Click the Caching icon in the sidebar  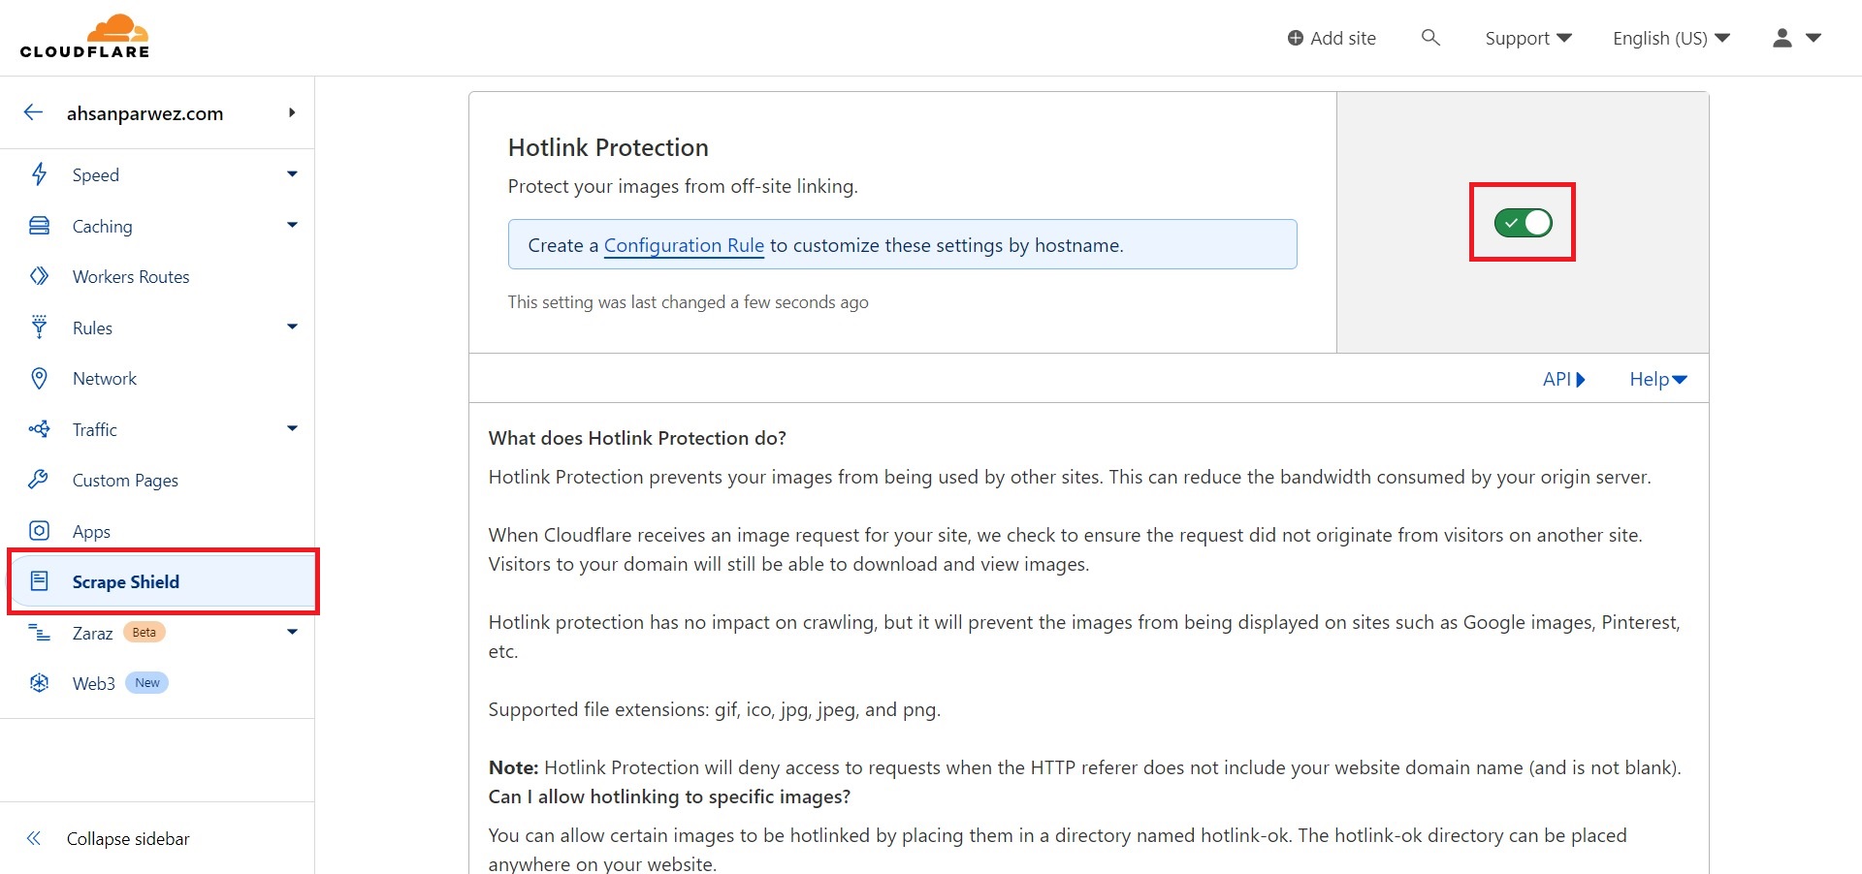point(39,226)
